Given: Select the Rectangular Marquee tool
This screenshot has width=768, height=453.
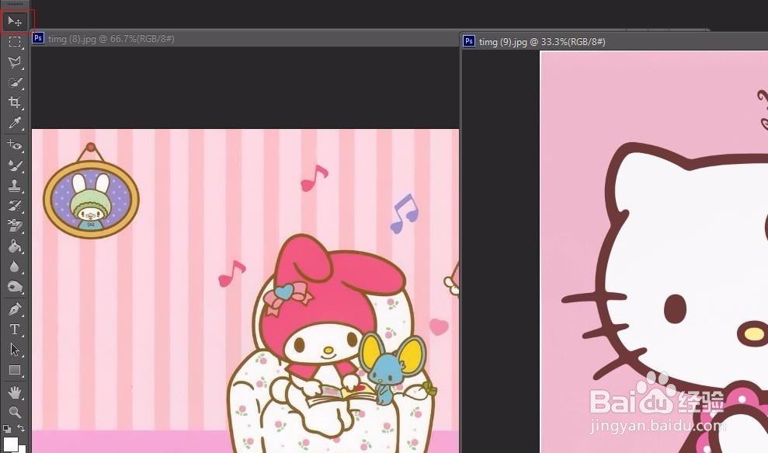Looking at the screenshot, I should tap(15, 42).
